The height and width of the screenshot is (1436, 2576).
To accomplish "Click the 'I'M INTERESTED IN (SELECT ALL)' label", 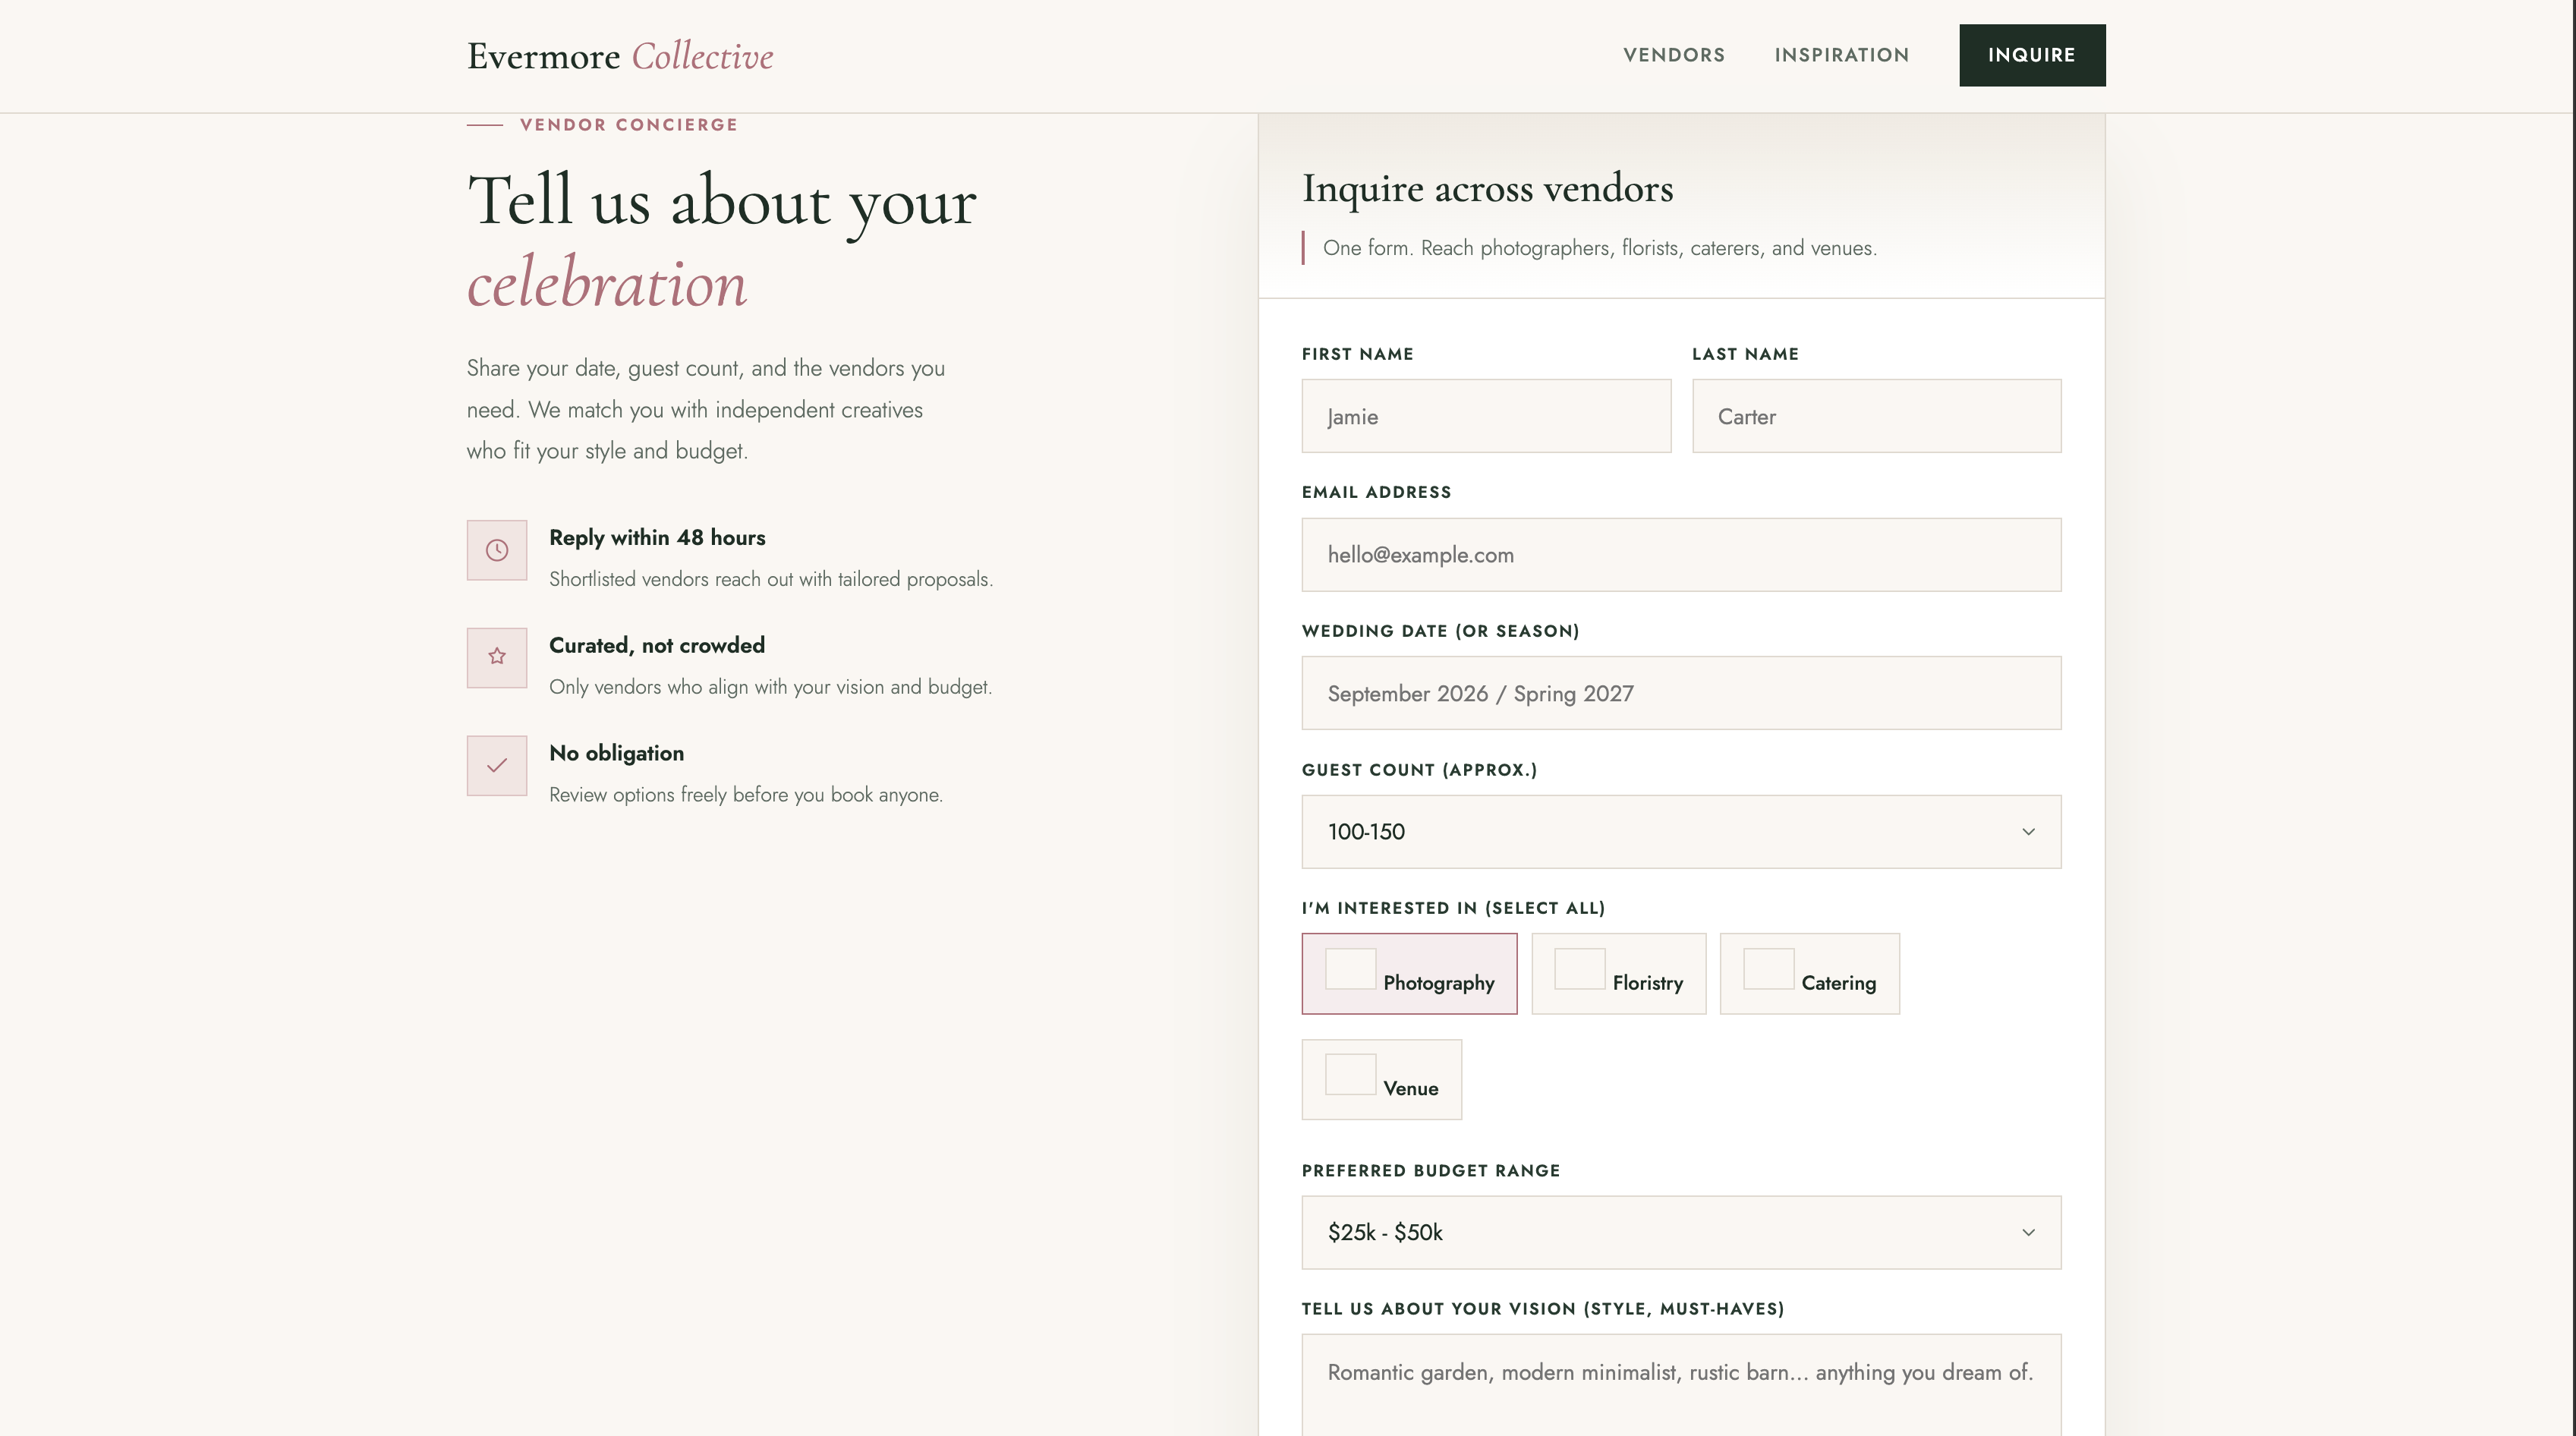I will pyautogui.click(x=1453, y=908).
